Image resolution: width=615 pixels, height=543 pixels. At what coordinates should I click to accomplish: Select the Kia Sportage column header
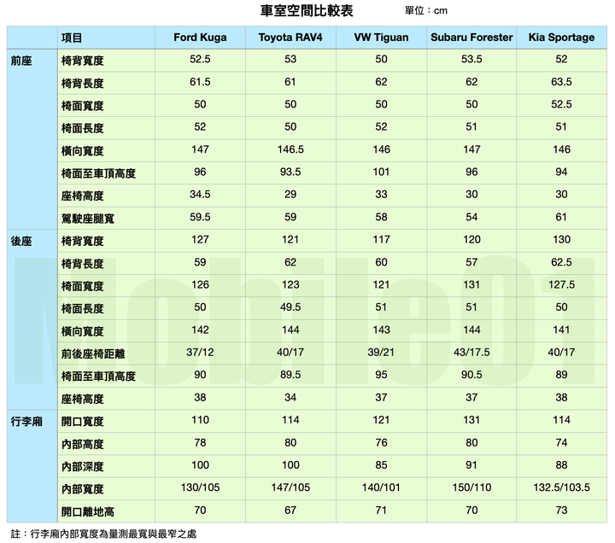coord(561,38)
